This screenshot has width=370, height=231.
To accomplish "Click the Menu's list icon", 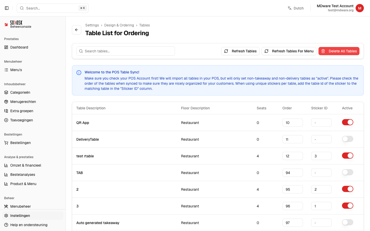I will click(x=6, y=70).
